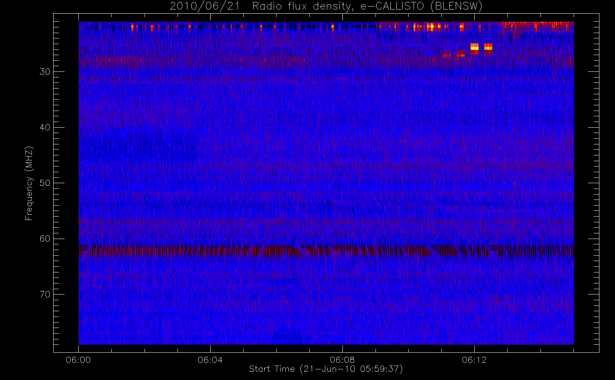Click the '60' frequency tick label
The image size is (615, 380).
click(45, 239)
